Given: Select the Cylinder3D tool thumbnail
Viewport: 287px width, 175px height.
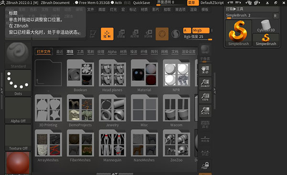Looking at the screenshot, I should (x=266, y=26).
